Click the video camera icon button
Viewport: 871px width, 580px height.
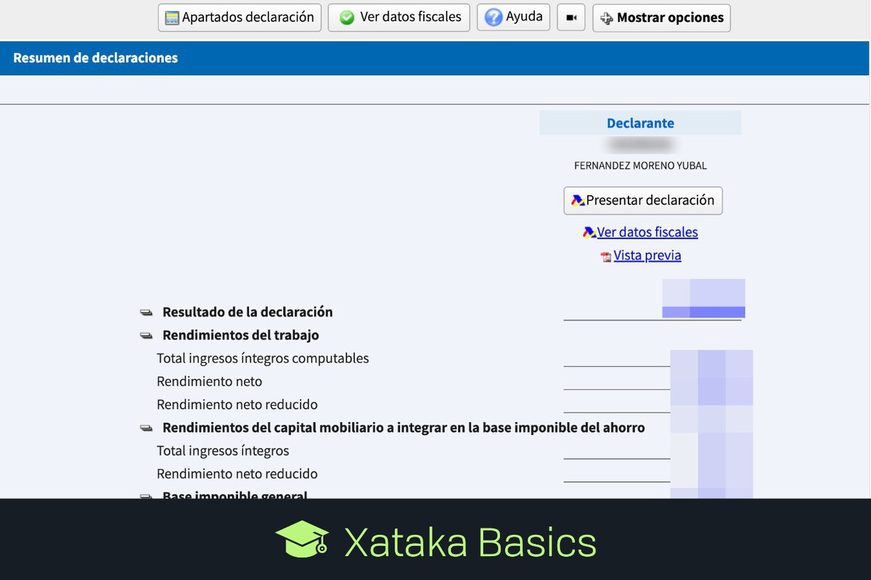[x=571, y=17]
